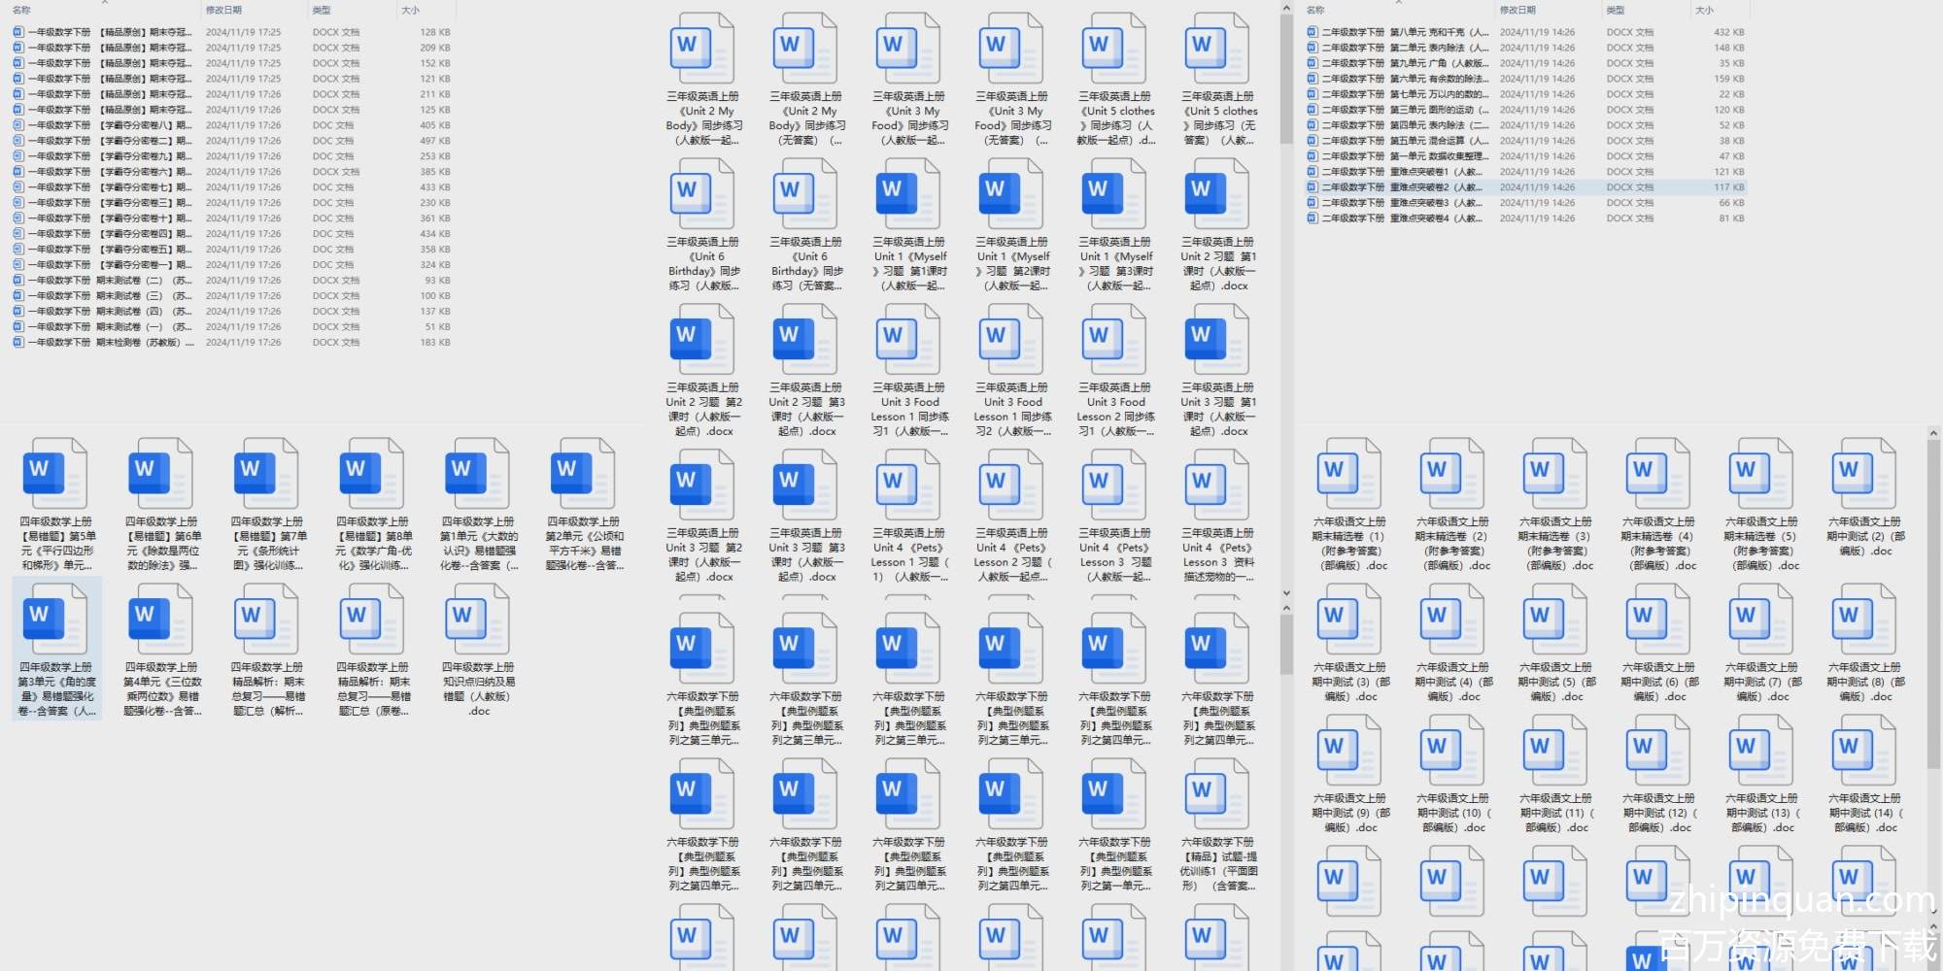Sort the left file list by 大小 column
The height and width of the screenshot is (971, 1943).
(x=410, y=10)
